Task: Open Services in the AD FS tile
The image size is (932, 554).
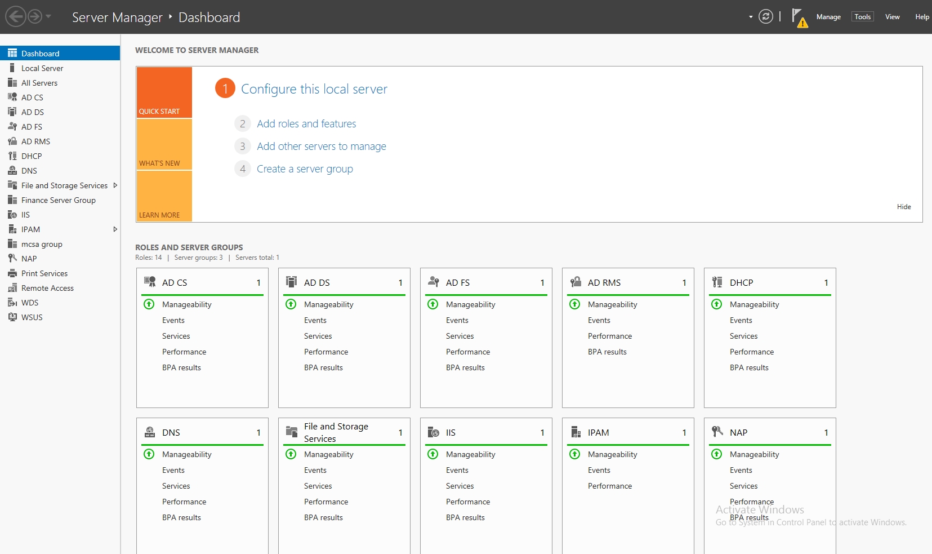Action: pyautogui.click(x=460, y=336)
